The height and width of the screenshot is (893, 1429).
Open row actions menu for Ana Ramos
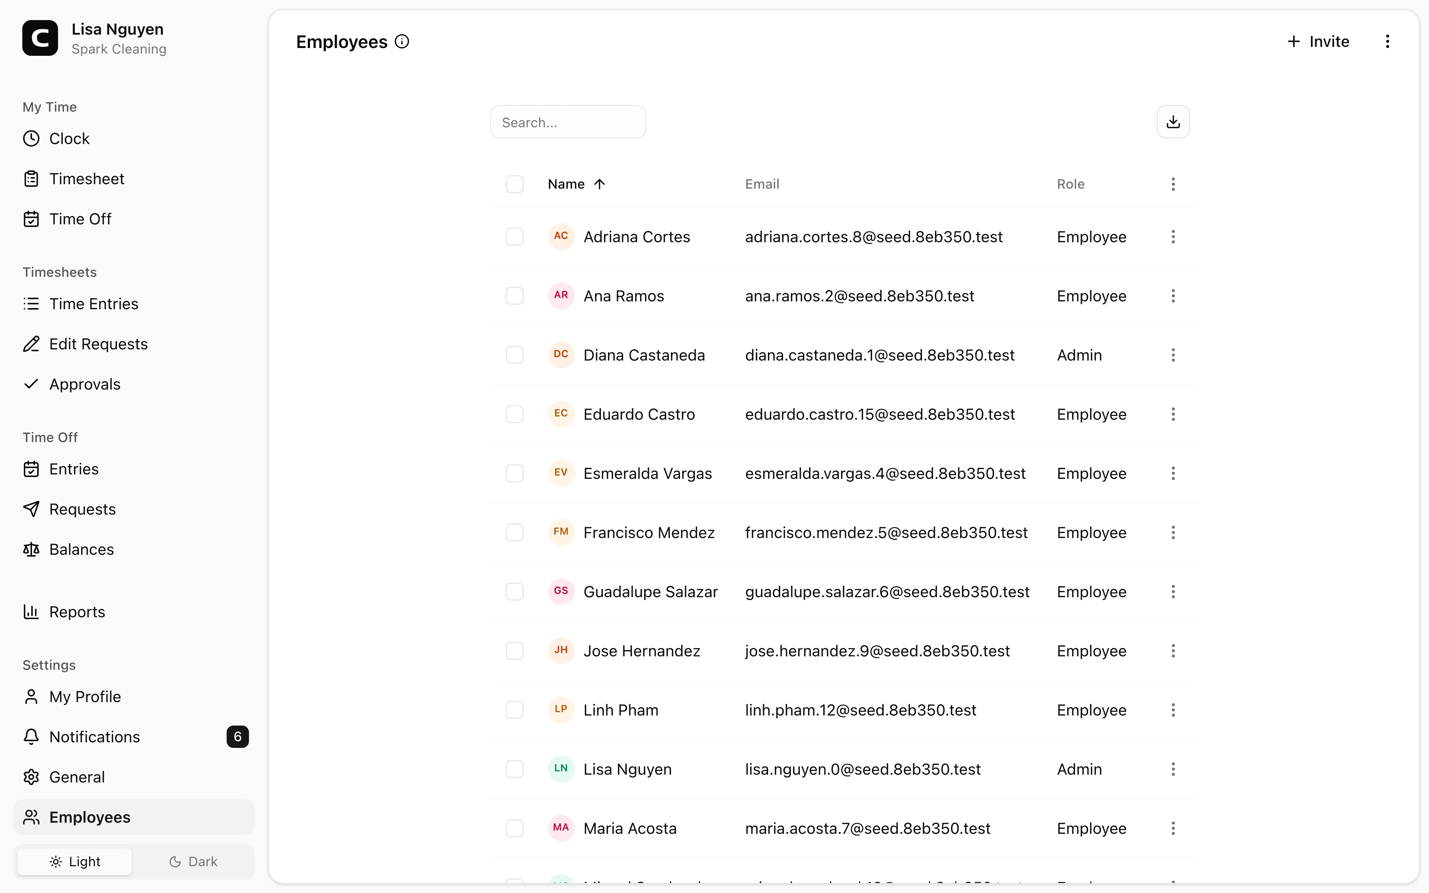click(x=1173, y=296)
